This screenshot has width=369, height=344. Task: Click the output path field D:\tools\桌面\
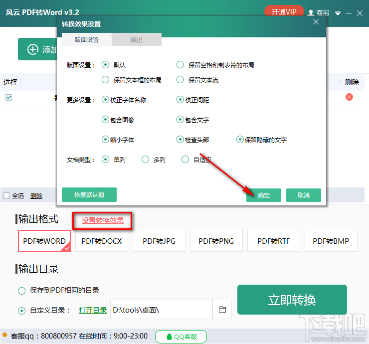(162, 310)
